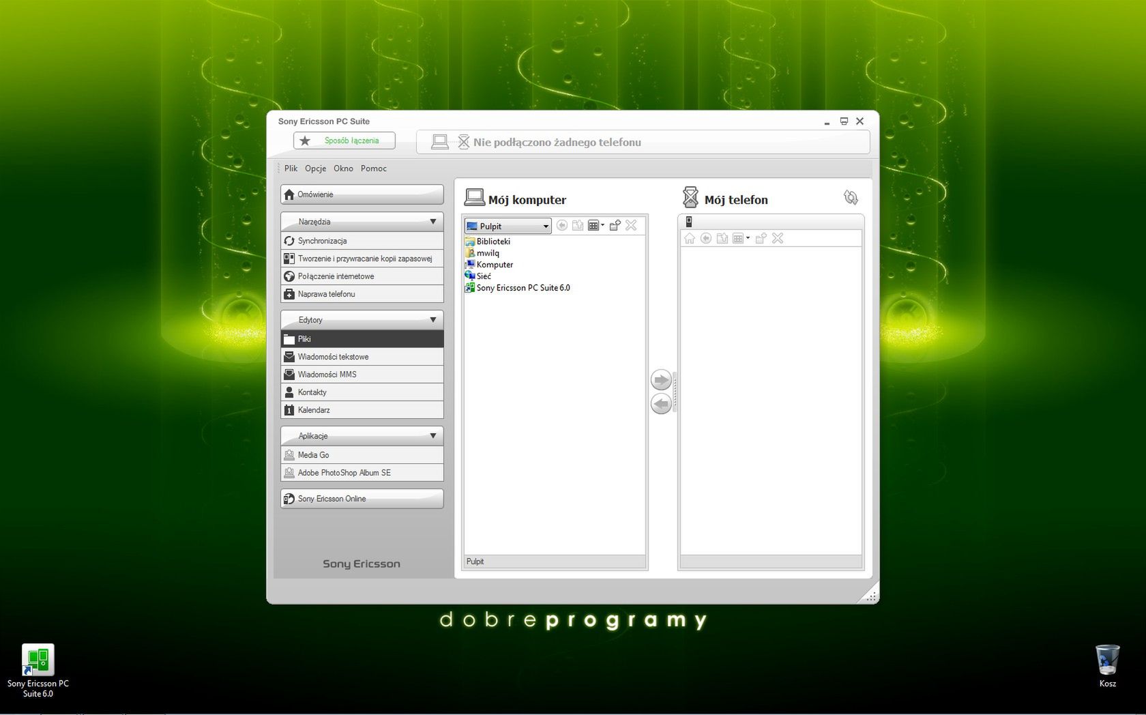
Task: Select the Pliki editor
Action: pyautogui.click(x=362, y=339)
